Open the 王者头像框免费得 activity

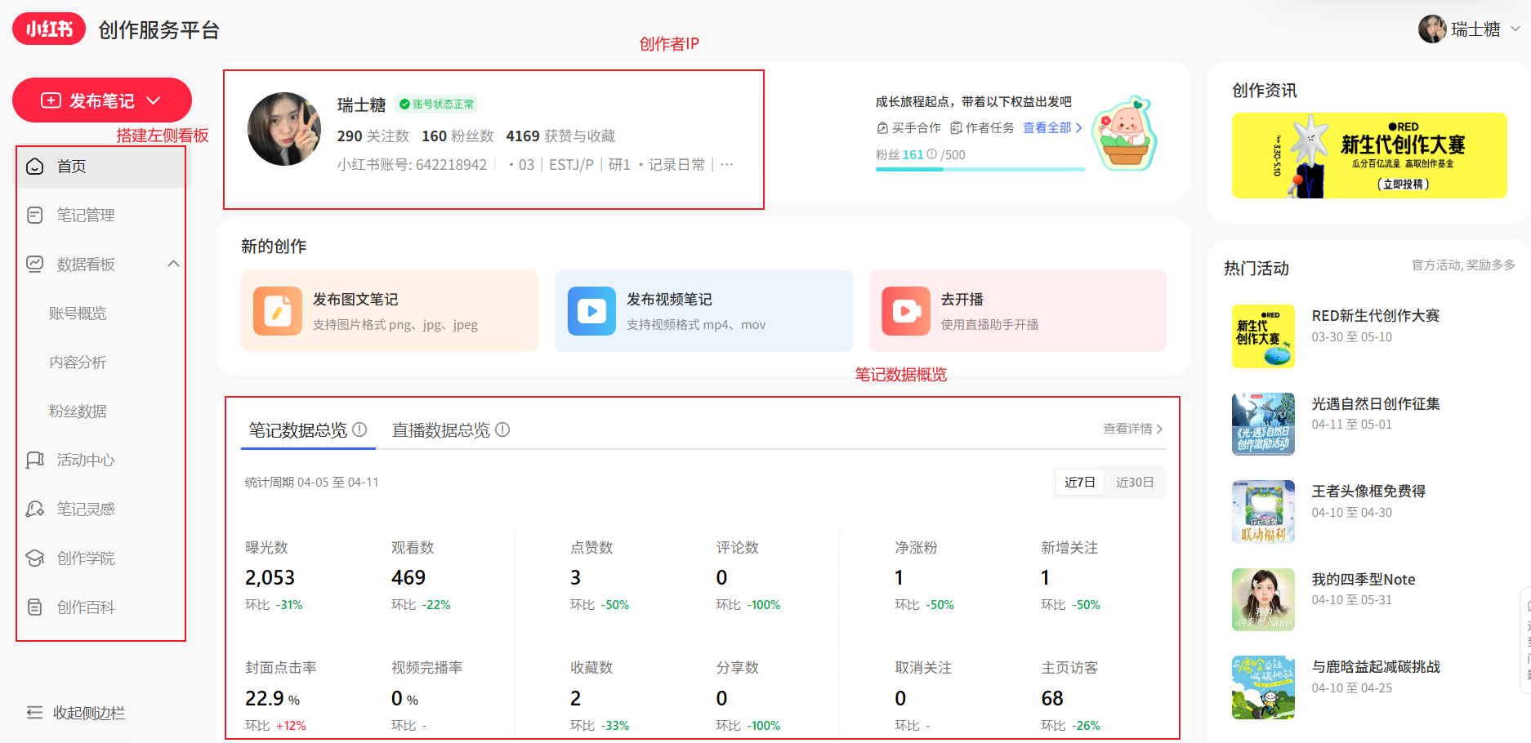1368,492
